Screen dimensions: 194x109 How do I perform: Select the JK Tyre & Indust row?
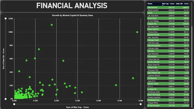coord(168,105)
